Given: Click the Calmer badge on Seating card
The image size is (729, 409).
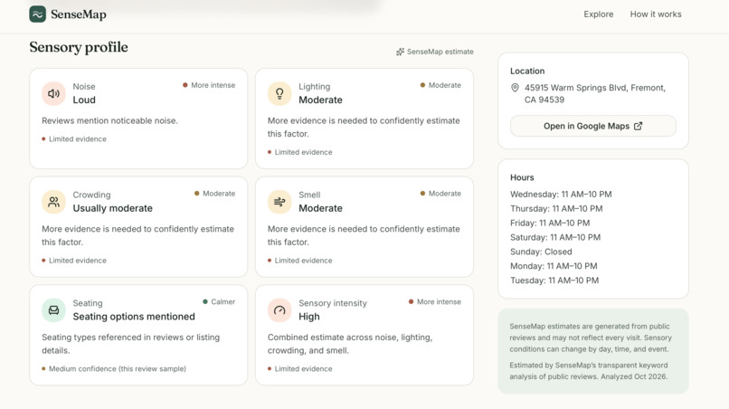Looking at the screenshot, I should [219, 302].
